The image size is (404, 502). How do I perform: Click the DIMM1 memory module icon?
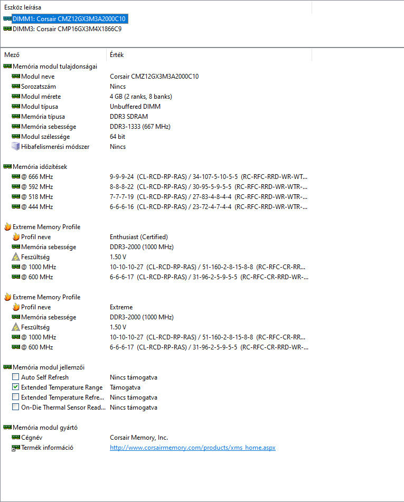[7, 18]
